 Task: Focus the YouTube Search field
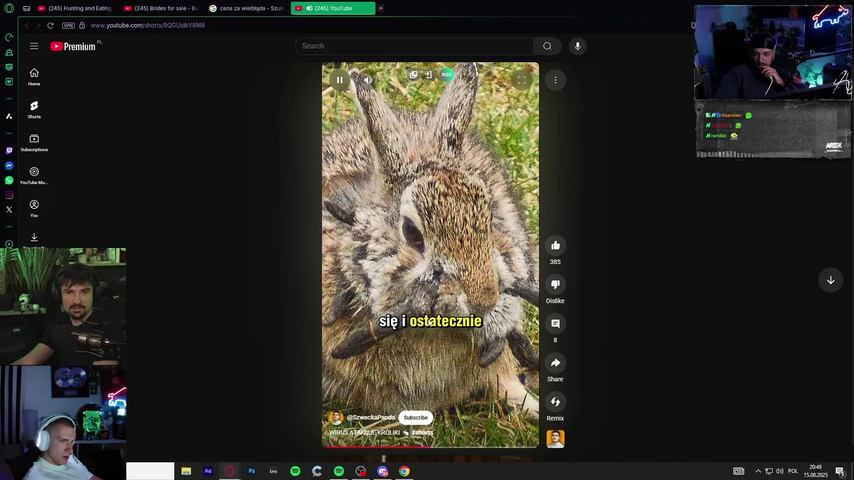tap(414, 46)
